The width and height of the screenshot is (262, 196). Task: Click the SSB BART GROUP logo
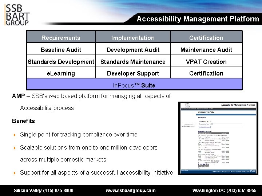(x=17, y=15)
